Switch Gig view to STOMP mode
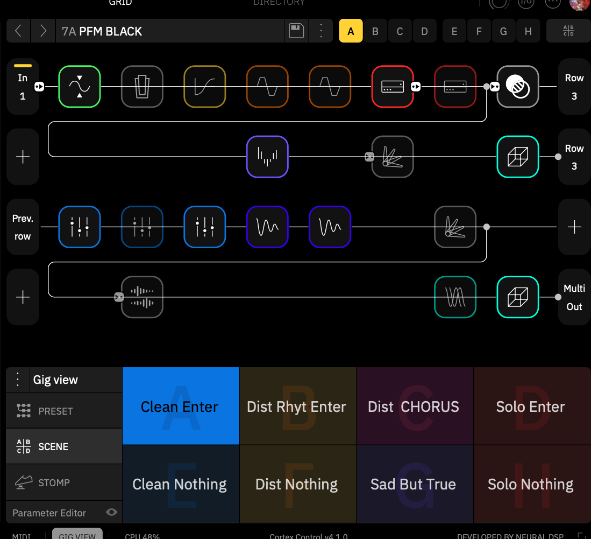The image size is (591, 539). point(64,482)
